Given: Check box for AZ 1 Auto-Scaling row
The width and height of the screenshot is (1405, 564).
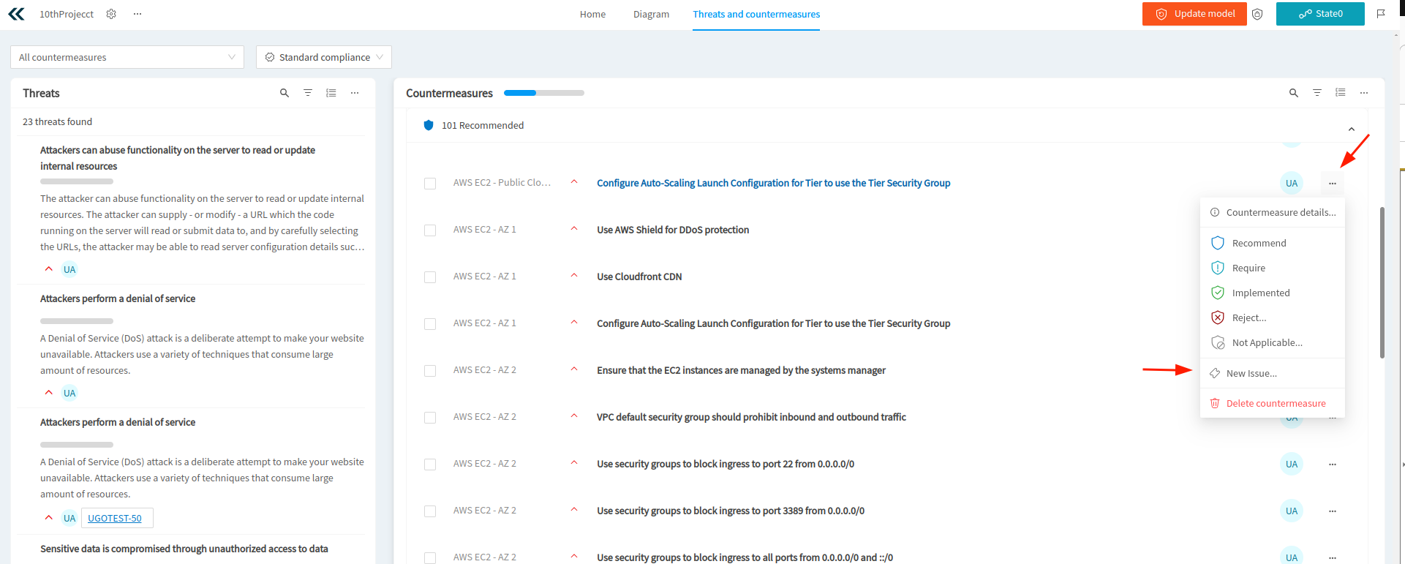Looking at the screenshot, I should 430,324.
